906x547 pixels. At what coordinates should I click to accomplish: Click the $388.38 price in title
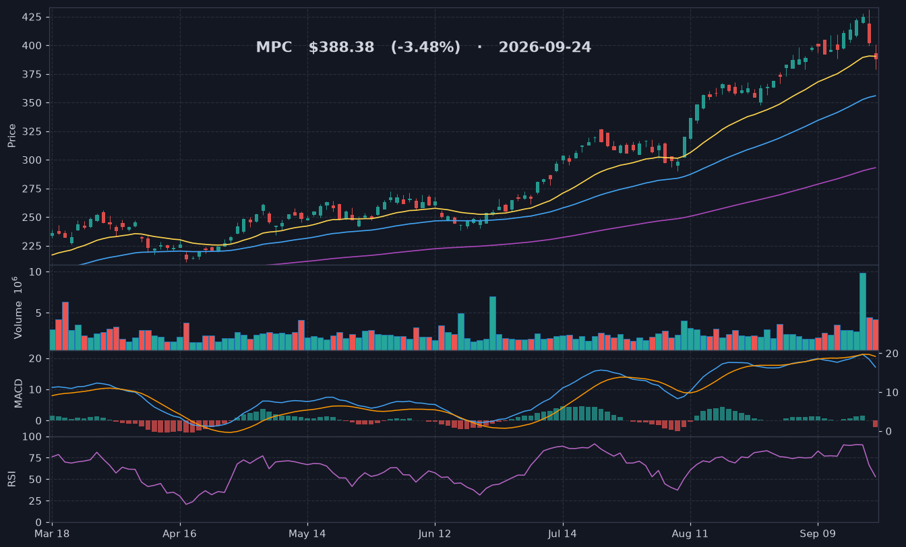[341, 48]
